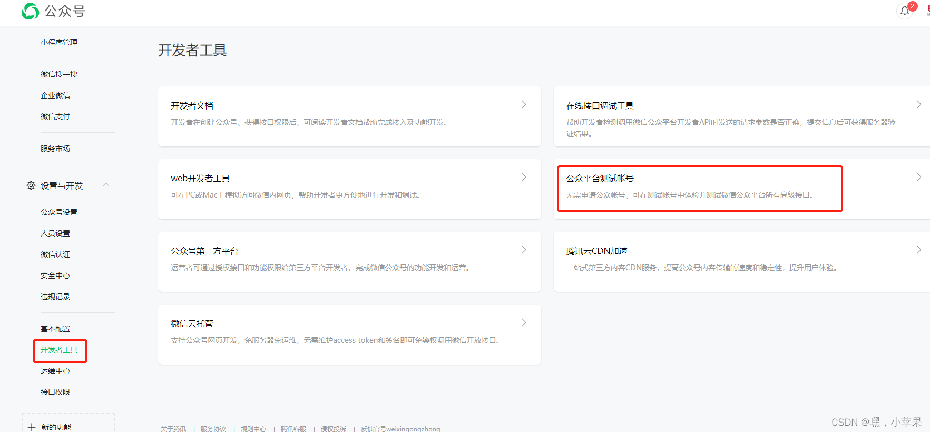Open the notification bell
Image resolution: width=930 pixels, height=432 pixels.
coord(905,11)
